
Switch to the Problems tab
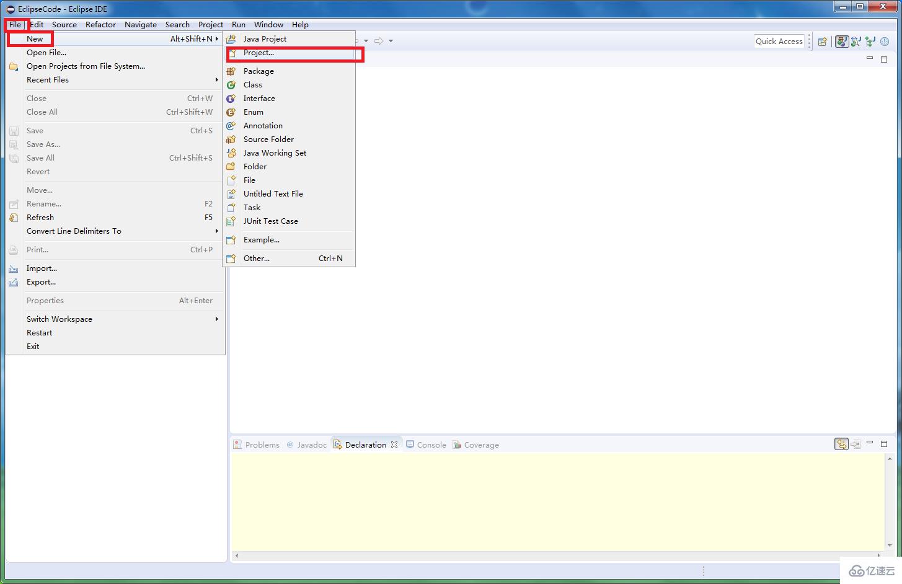tap(257, 445)
